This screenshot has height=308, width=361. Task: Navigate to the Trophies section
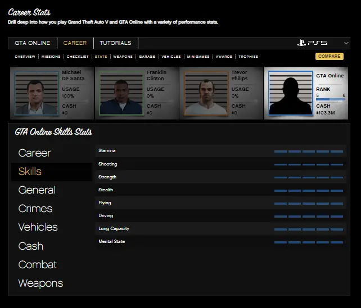pos(248,57)
